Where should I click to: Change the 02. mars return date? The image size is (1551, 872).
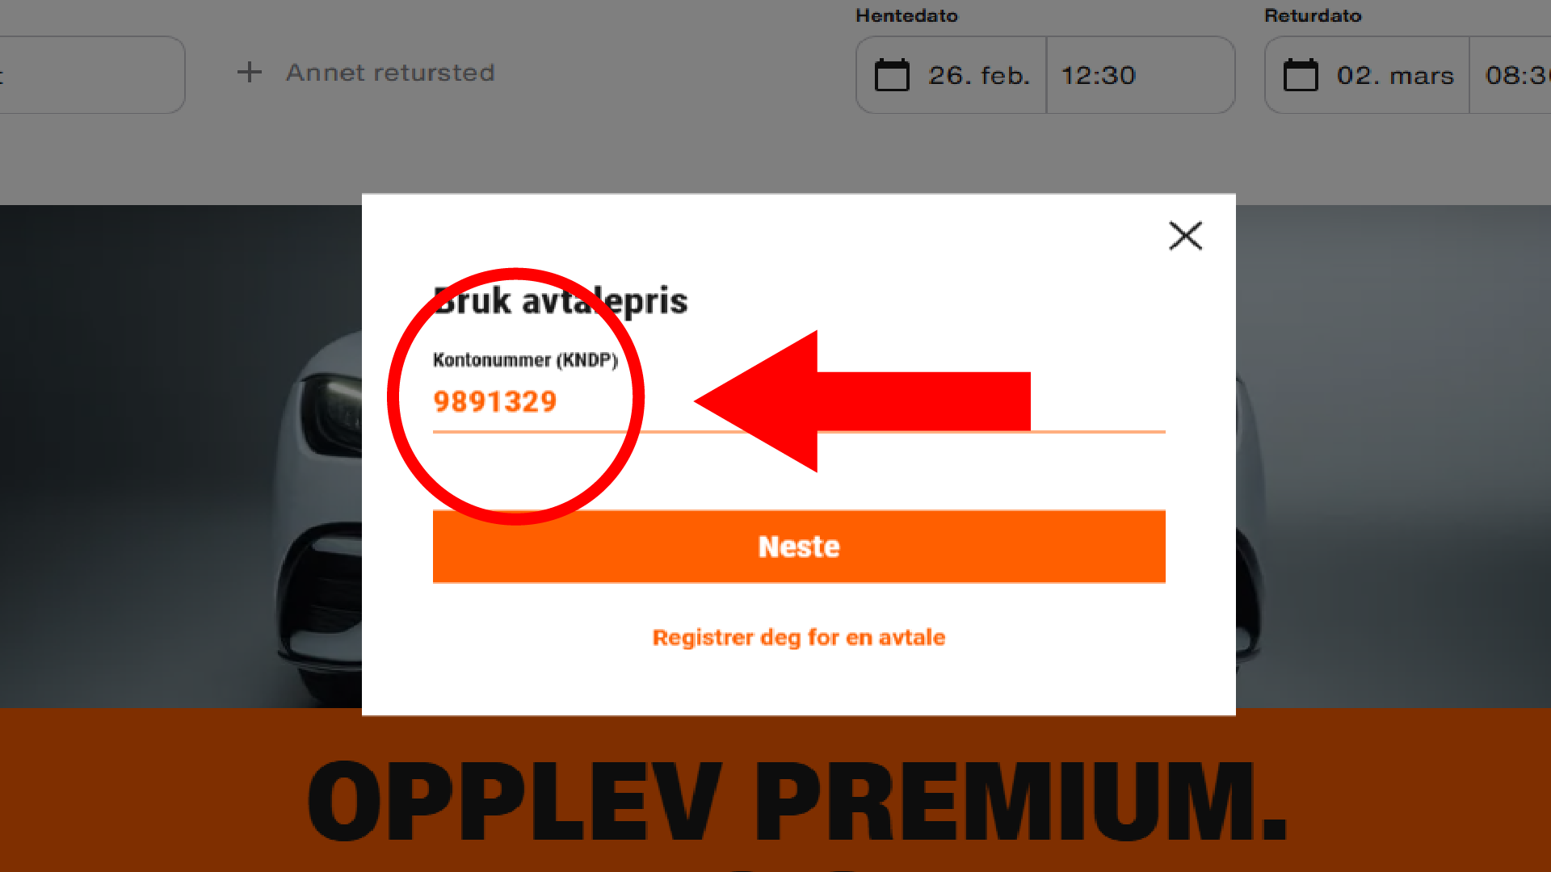1395,75
